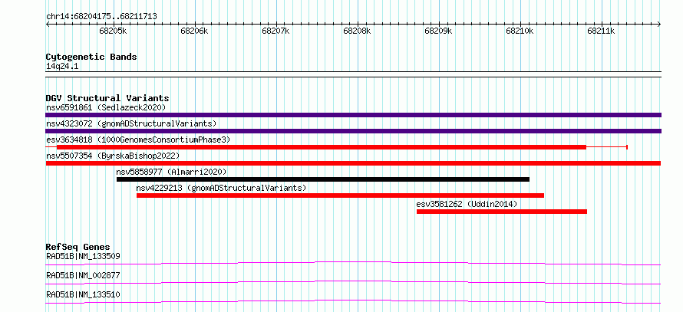This screenshot has height=312, width=683.
Task: Click esv3634818 (1000GenomesConsortiumPhase3) label
Action: pyautogui.click(x=138, y=140)
